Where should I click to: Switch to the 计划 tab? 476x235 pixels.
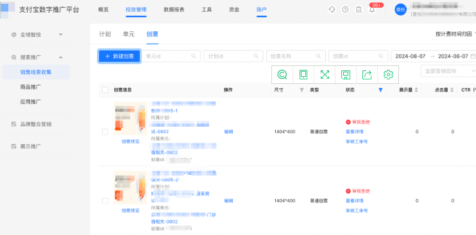pyautogui.click(x=105, y=34)
